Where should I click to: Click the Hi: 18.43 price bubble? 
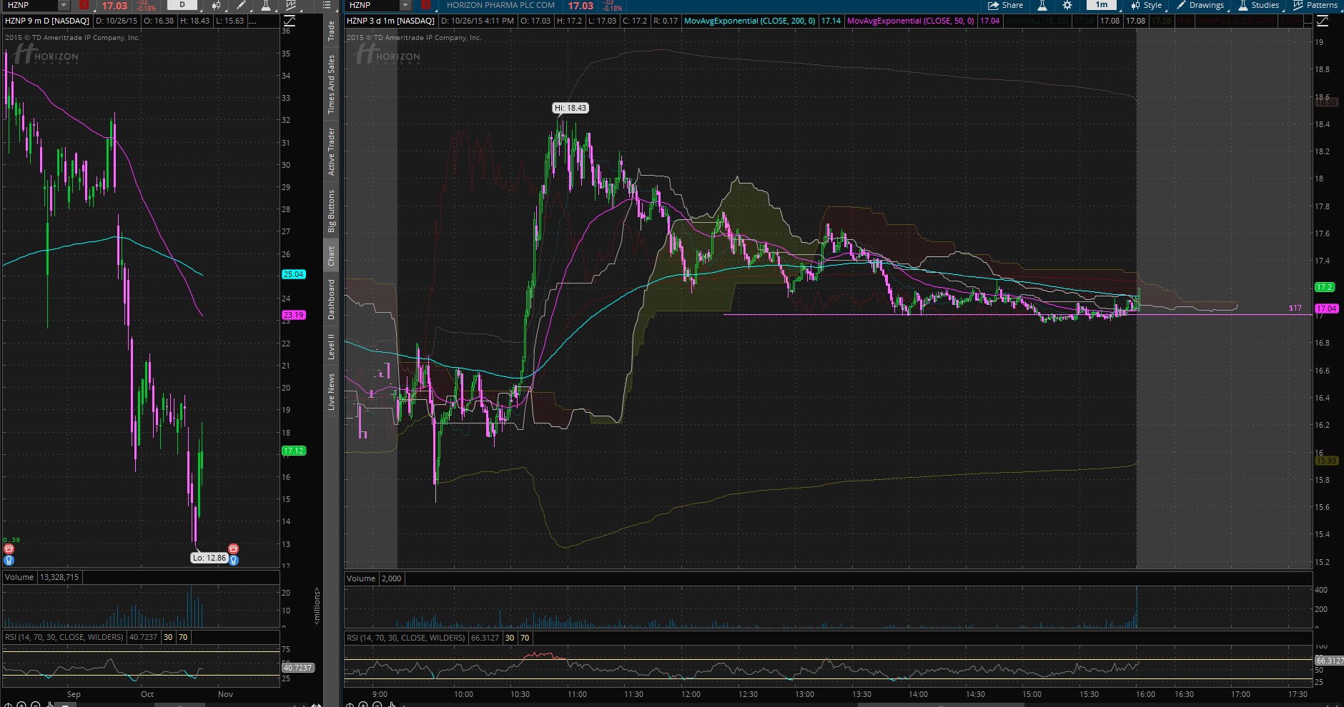coord(570,108)
